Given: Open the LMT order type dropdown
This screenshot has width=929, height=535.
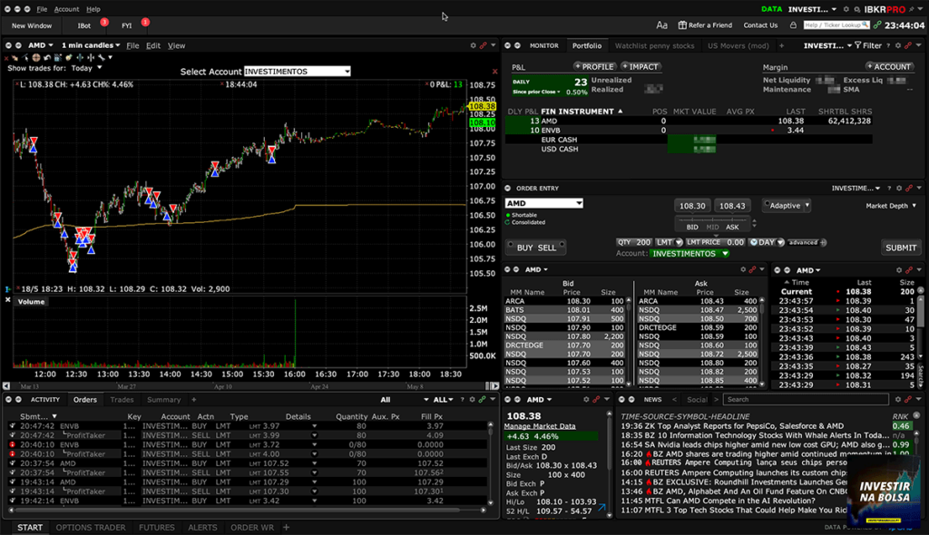Looking at the screenshot, I should click(669, 242).
